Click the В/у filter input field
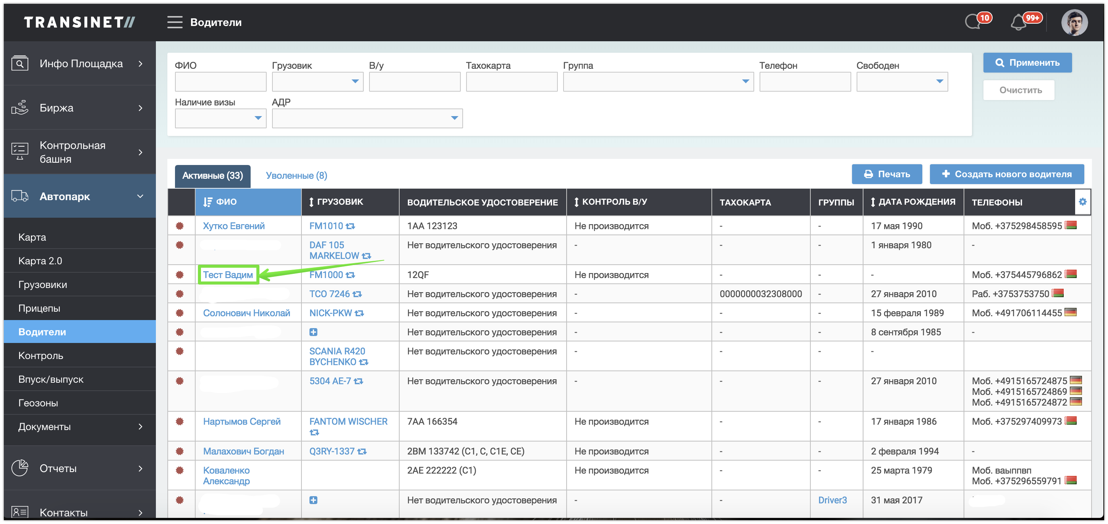The width and height of the screenshot is (1108, 524). pyautogui.click(x=414, y=81)
